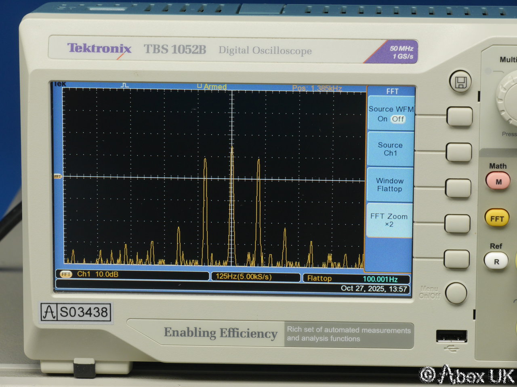Click the Armed trigger status indicator
This screenshot has height=387, width=517.
pyautogui.click(x=212, y=87)
